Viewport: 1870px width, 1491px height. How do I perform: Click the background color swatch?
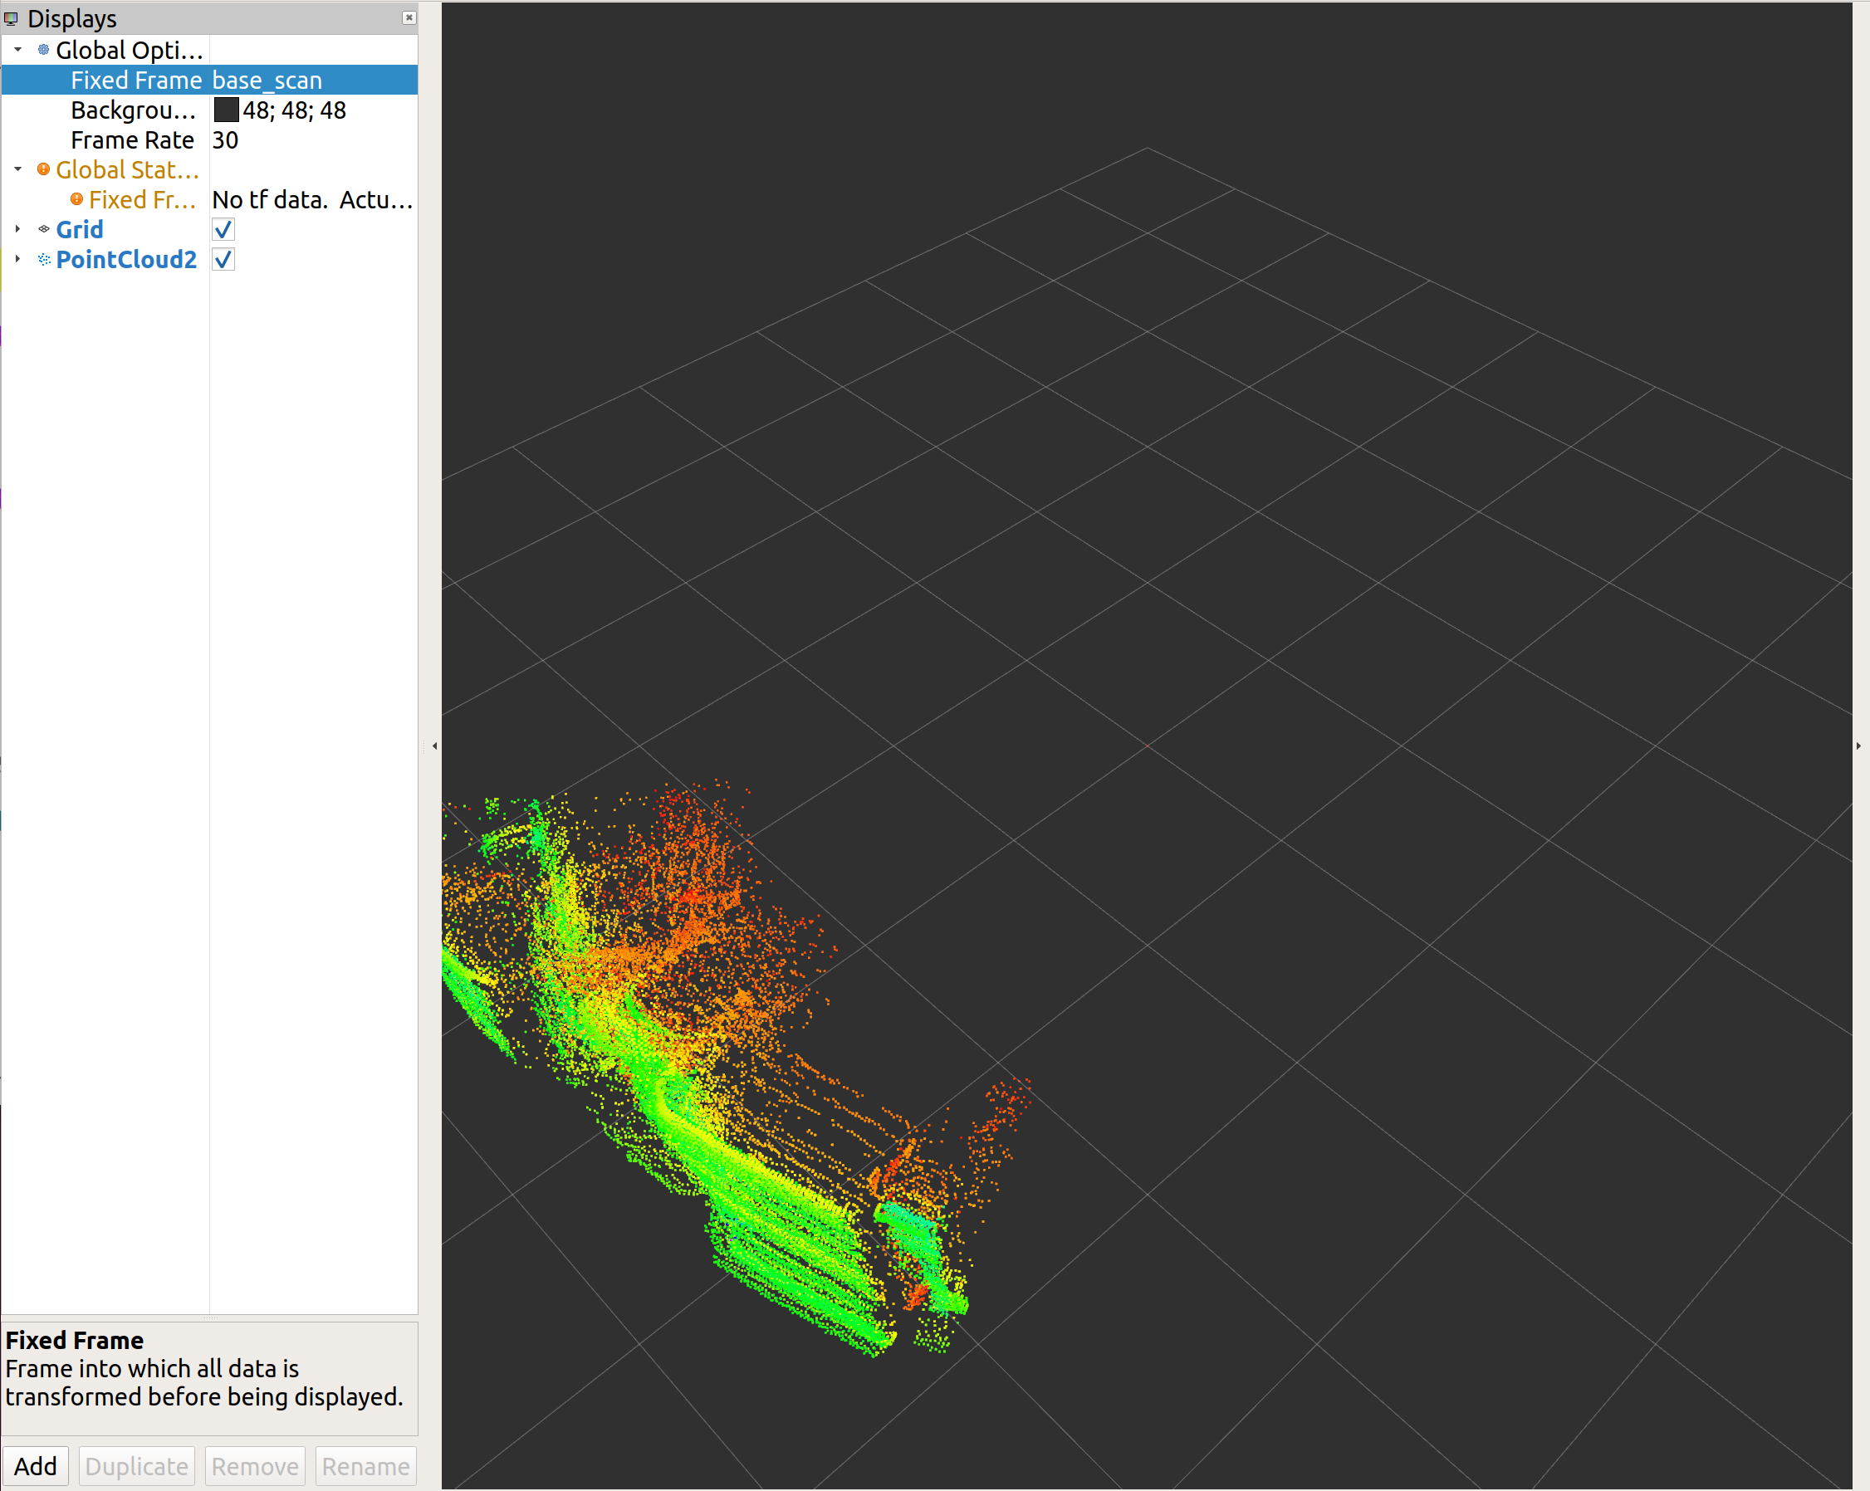[x=226, y=110]
